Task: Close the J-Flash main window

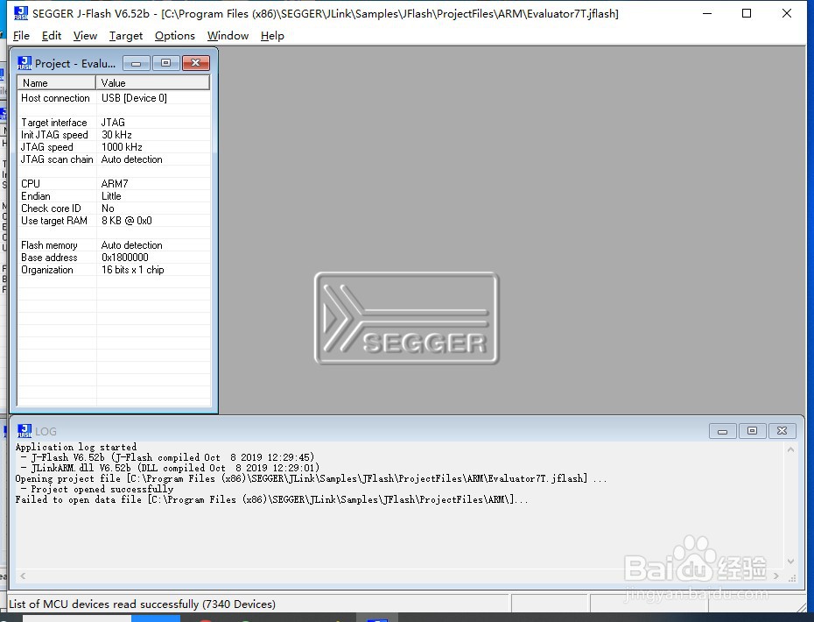Action: pos(787,13)
